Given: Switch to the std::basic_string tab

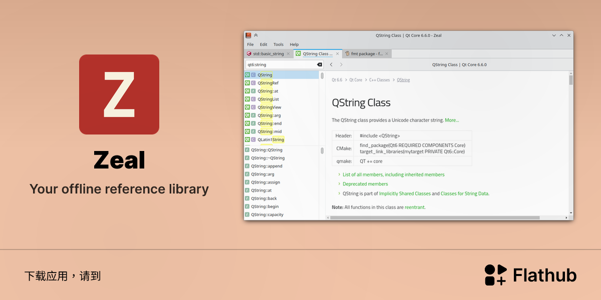Looking at the screenshot, I should click(268, 53).
